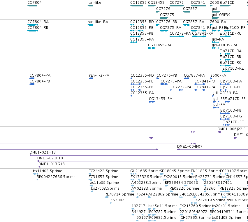This screenshot has width=248, height=222.
Task: Click the RE70714.5prime EST label
Action: tap(119, 194)
